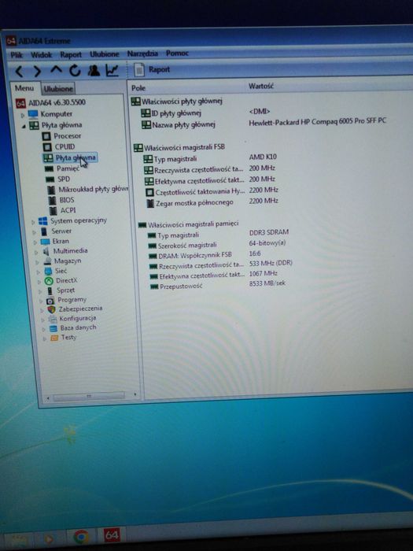Click the display icon beside Ekran

click(45, 242)
